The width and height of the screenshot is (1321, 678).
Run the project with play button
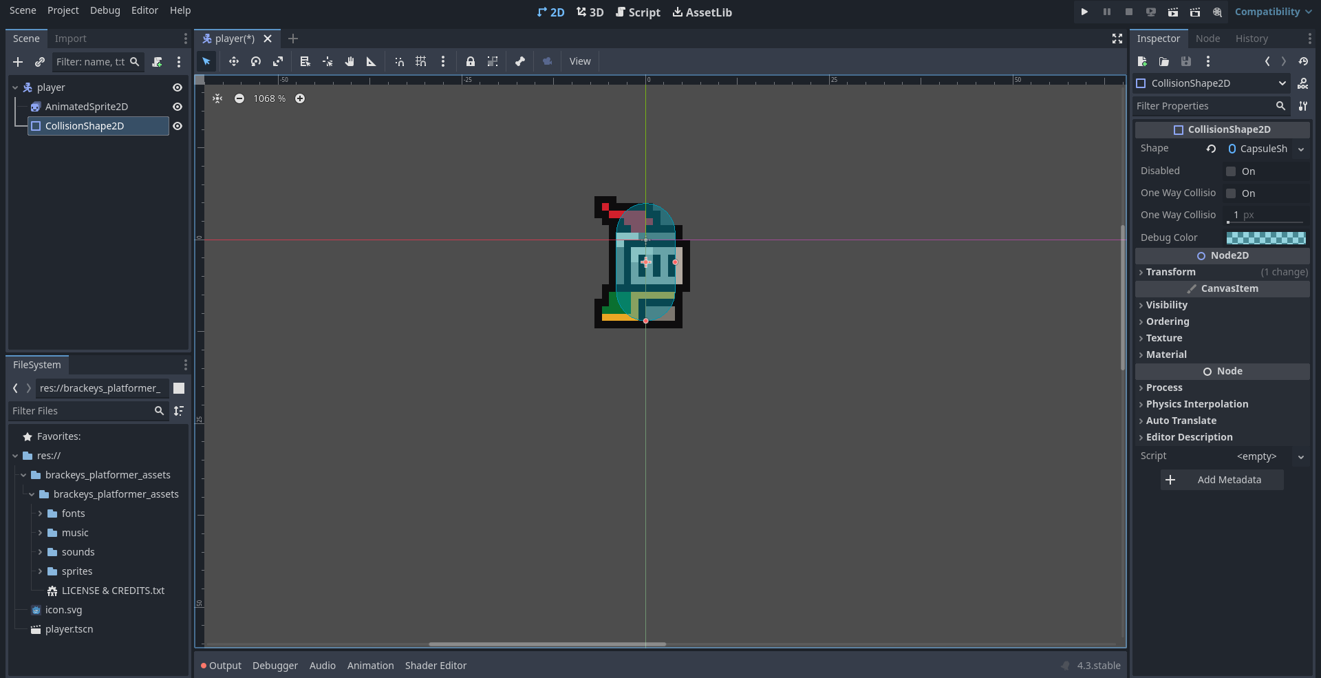coord(1084,12)
